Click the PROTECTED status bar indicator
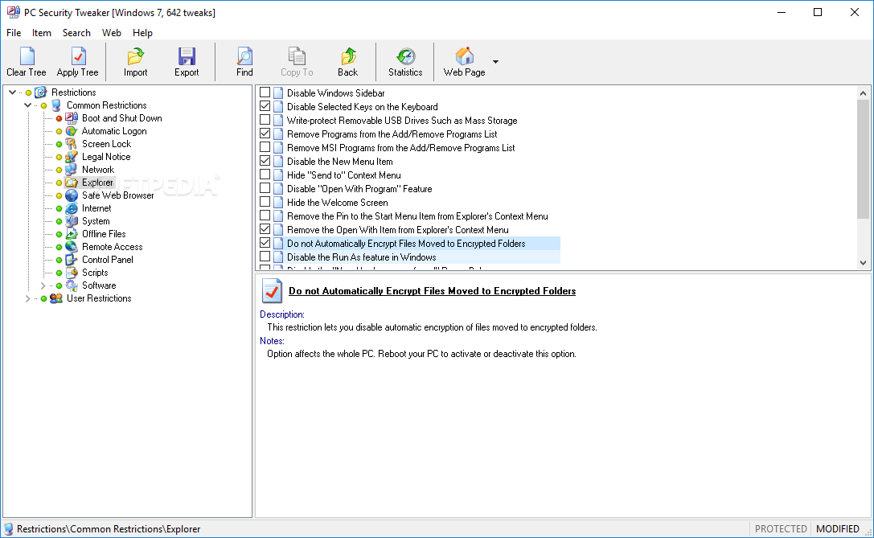 point(781,528)
